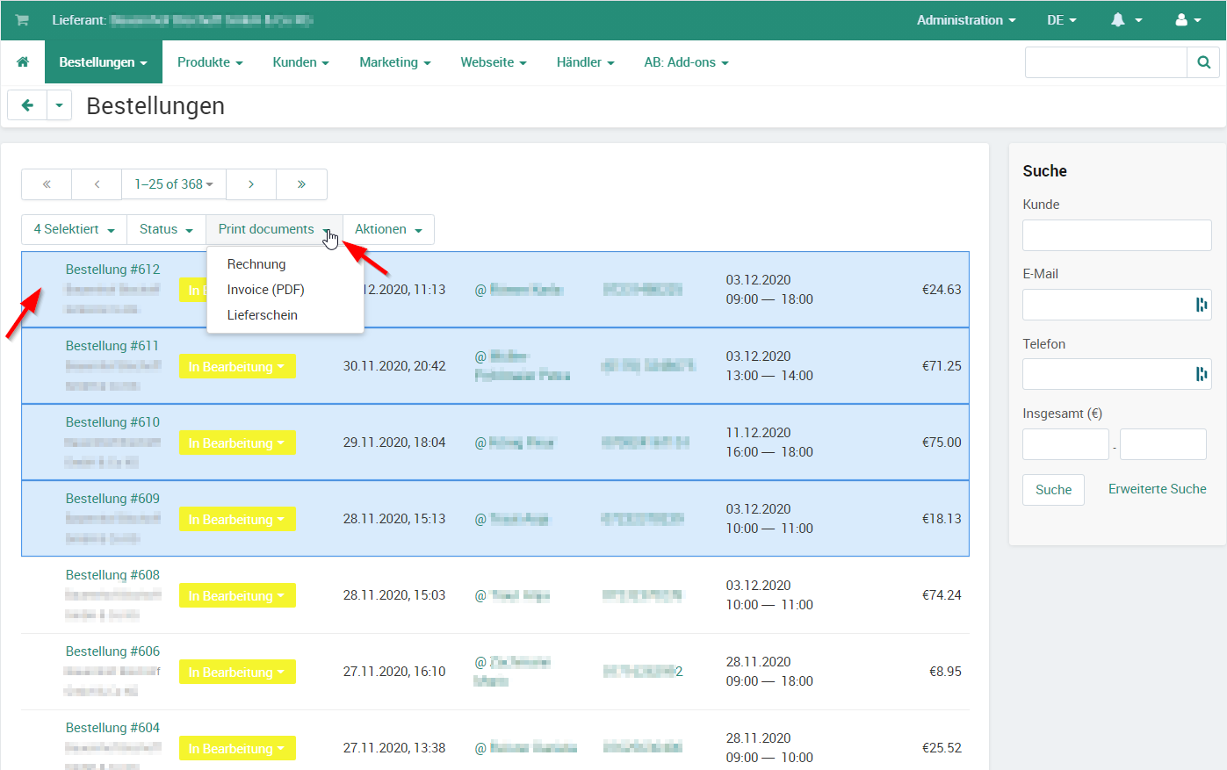Open the AB: Add-ons menu
The image size is (1227, 770).
point(686,62)
